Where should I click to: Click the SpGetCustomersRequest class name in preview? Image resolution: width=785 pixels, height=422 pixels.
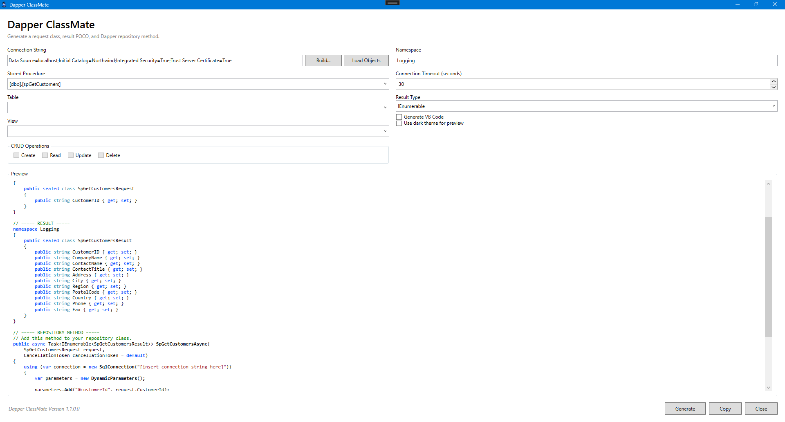coord(106,189)
